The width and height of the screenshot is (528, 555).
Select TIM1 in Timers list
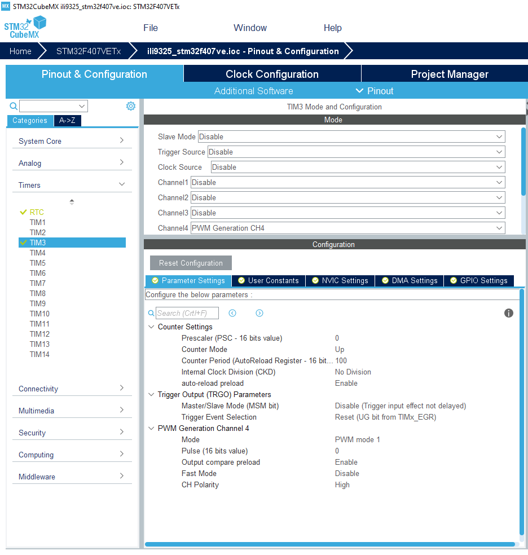point(37,222)
